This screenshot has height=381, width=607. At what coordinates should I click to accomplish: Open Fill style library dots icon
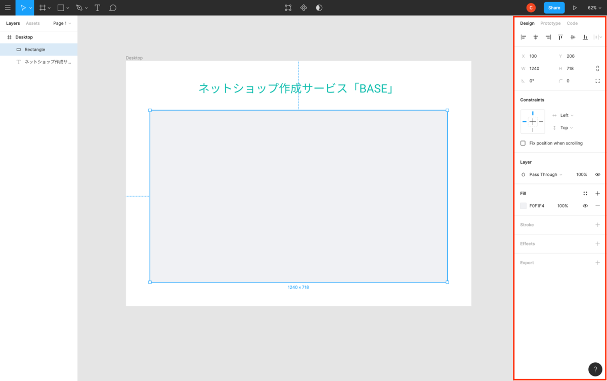pyautogui.click(x=585, y=194)
